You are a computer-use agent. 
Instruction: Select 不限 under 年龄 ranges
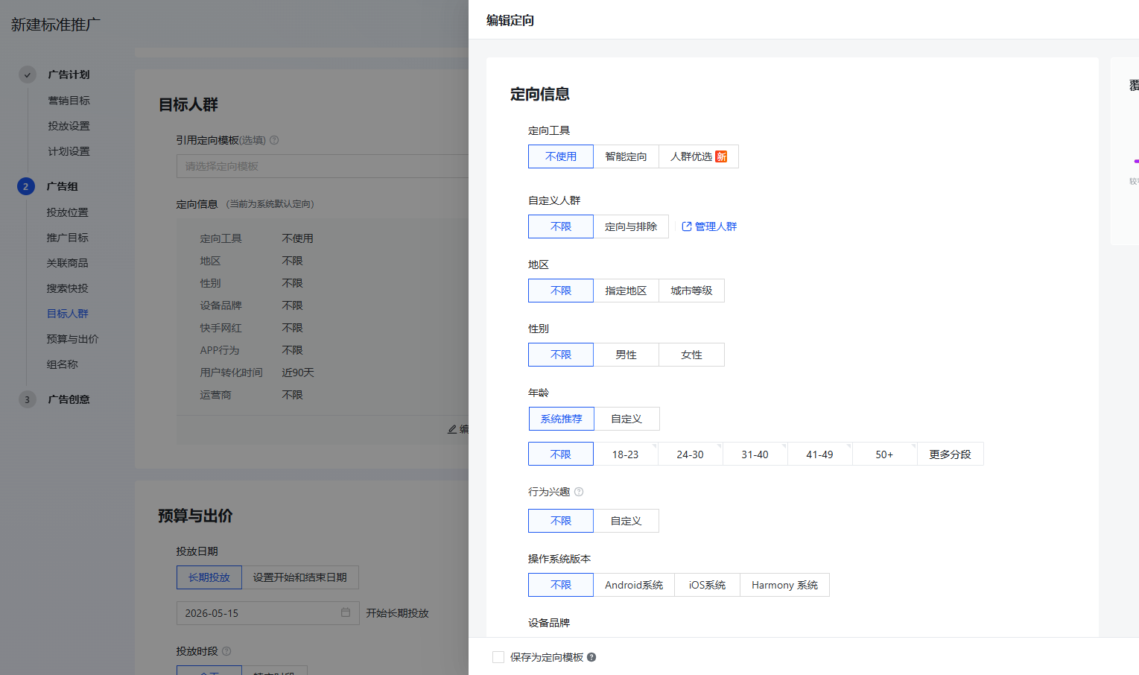point(561,454)
